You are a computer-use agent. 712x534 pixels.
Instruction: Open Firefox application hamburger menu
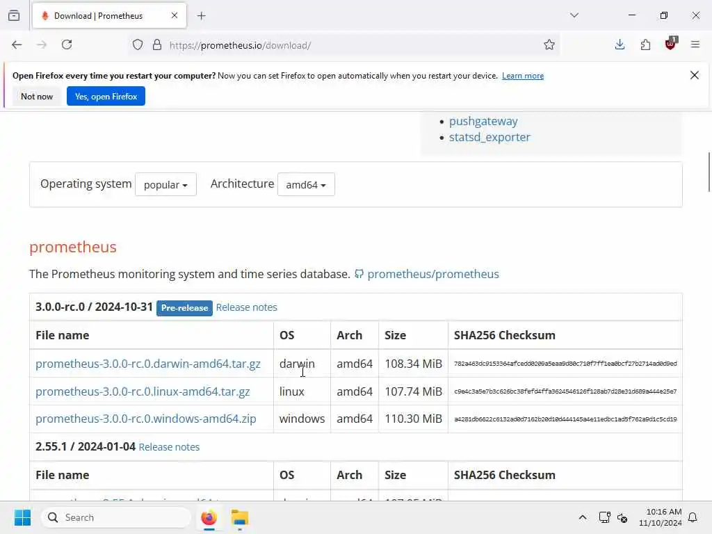(695, 44)
